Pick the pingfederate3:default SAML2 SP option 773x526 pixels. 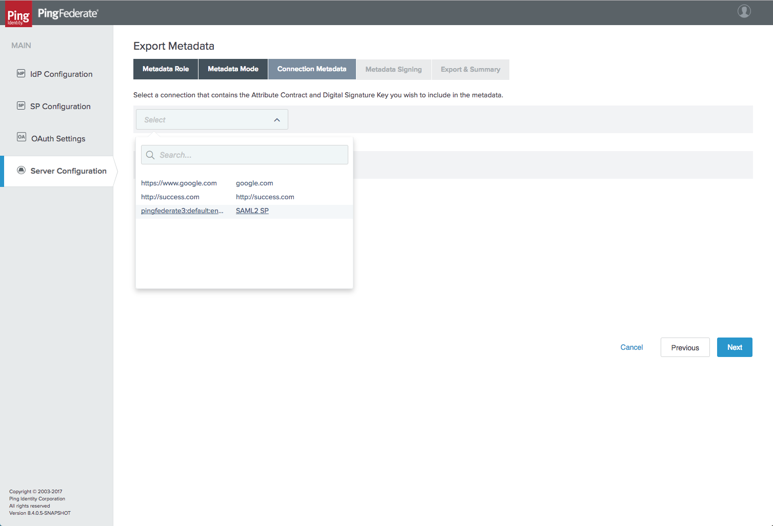coord(182,211)
